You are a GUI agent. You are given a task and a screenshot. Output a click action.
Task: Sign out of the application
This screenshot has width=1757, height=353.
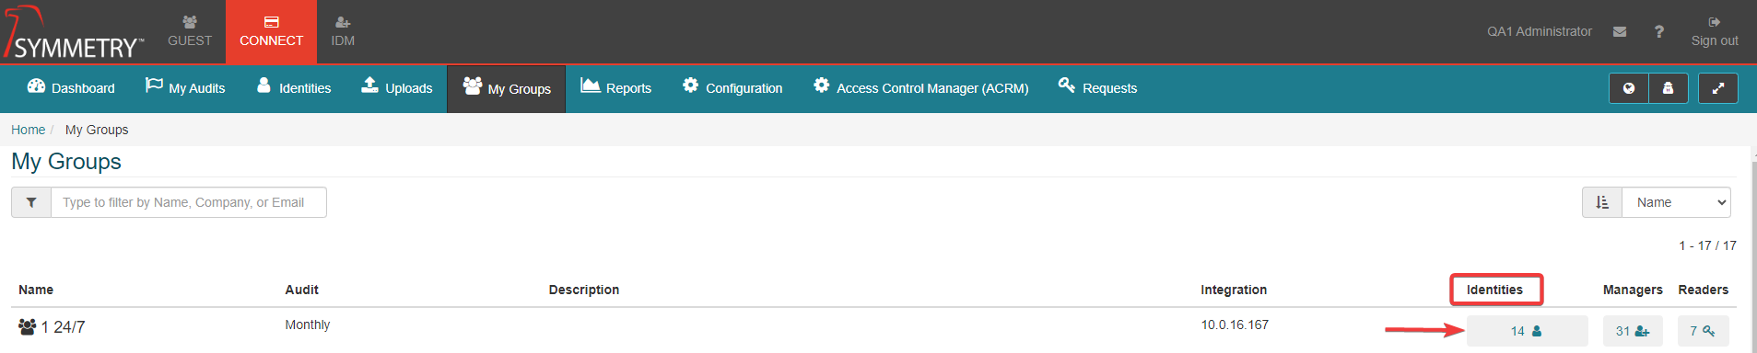(1715, 31)
